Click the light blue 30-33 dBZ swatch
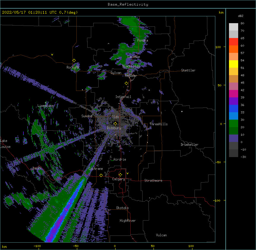This screenshot has height=250, width=256. click(233, 116)
